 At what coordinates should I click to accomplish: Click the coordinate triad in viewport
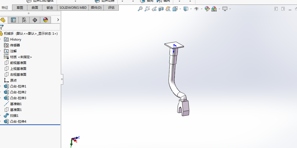coord(75,142)
